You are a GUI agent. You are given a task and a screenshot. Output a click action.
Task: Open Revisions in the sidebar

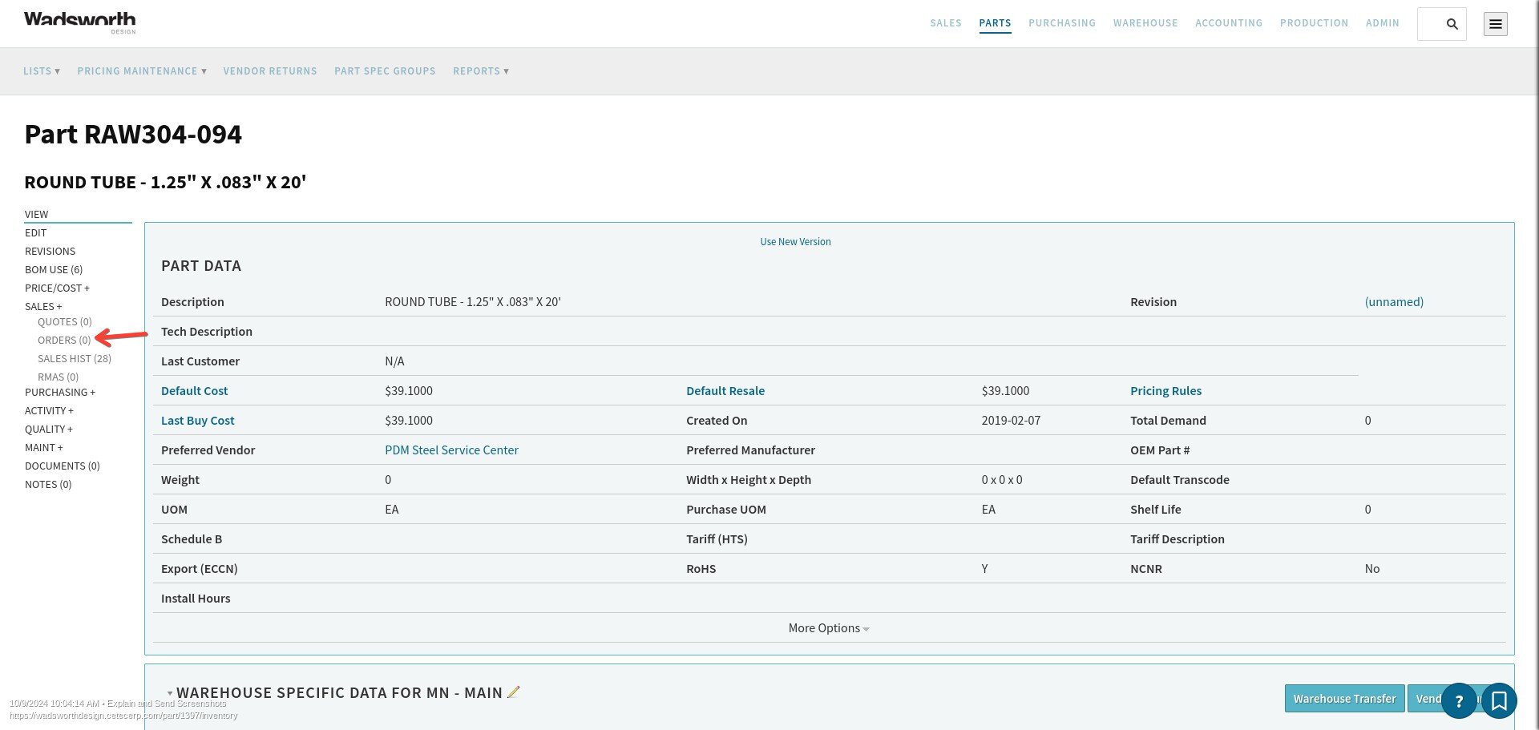click(x=50, y=251)
